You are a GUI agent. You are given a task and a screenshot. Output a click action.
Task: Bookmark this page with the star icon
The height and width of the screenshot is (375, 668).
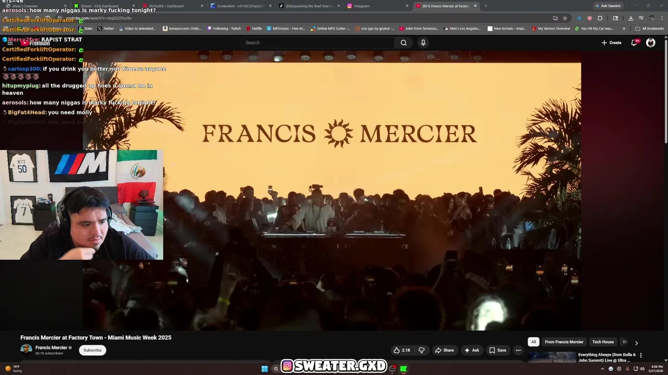point(565,18)
